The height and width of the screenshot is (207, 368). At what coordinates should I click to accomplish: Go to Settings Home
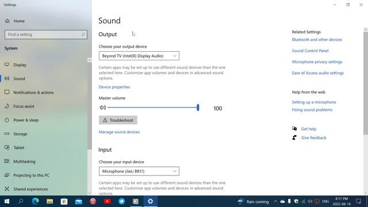(14, 21)
